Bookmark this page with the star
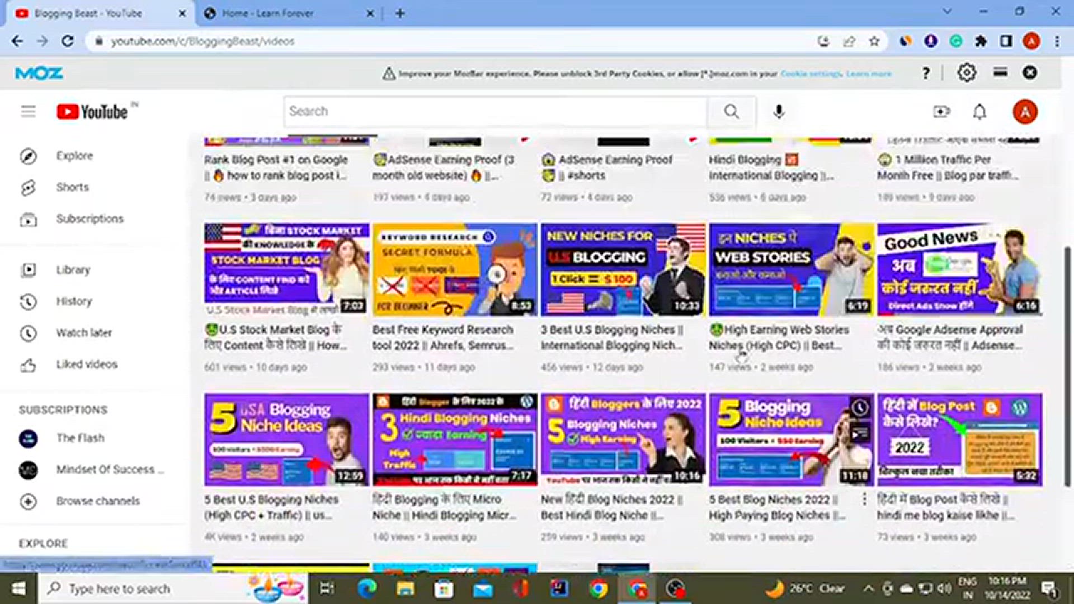 pos(874,41)
